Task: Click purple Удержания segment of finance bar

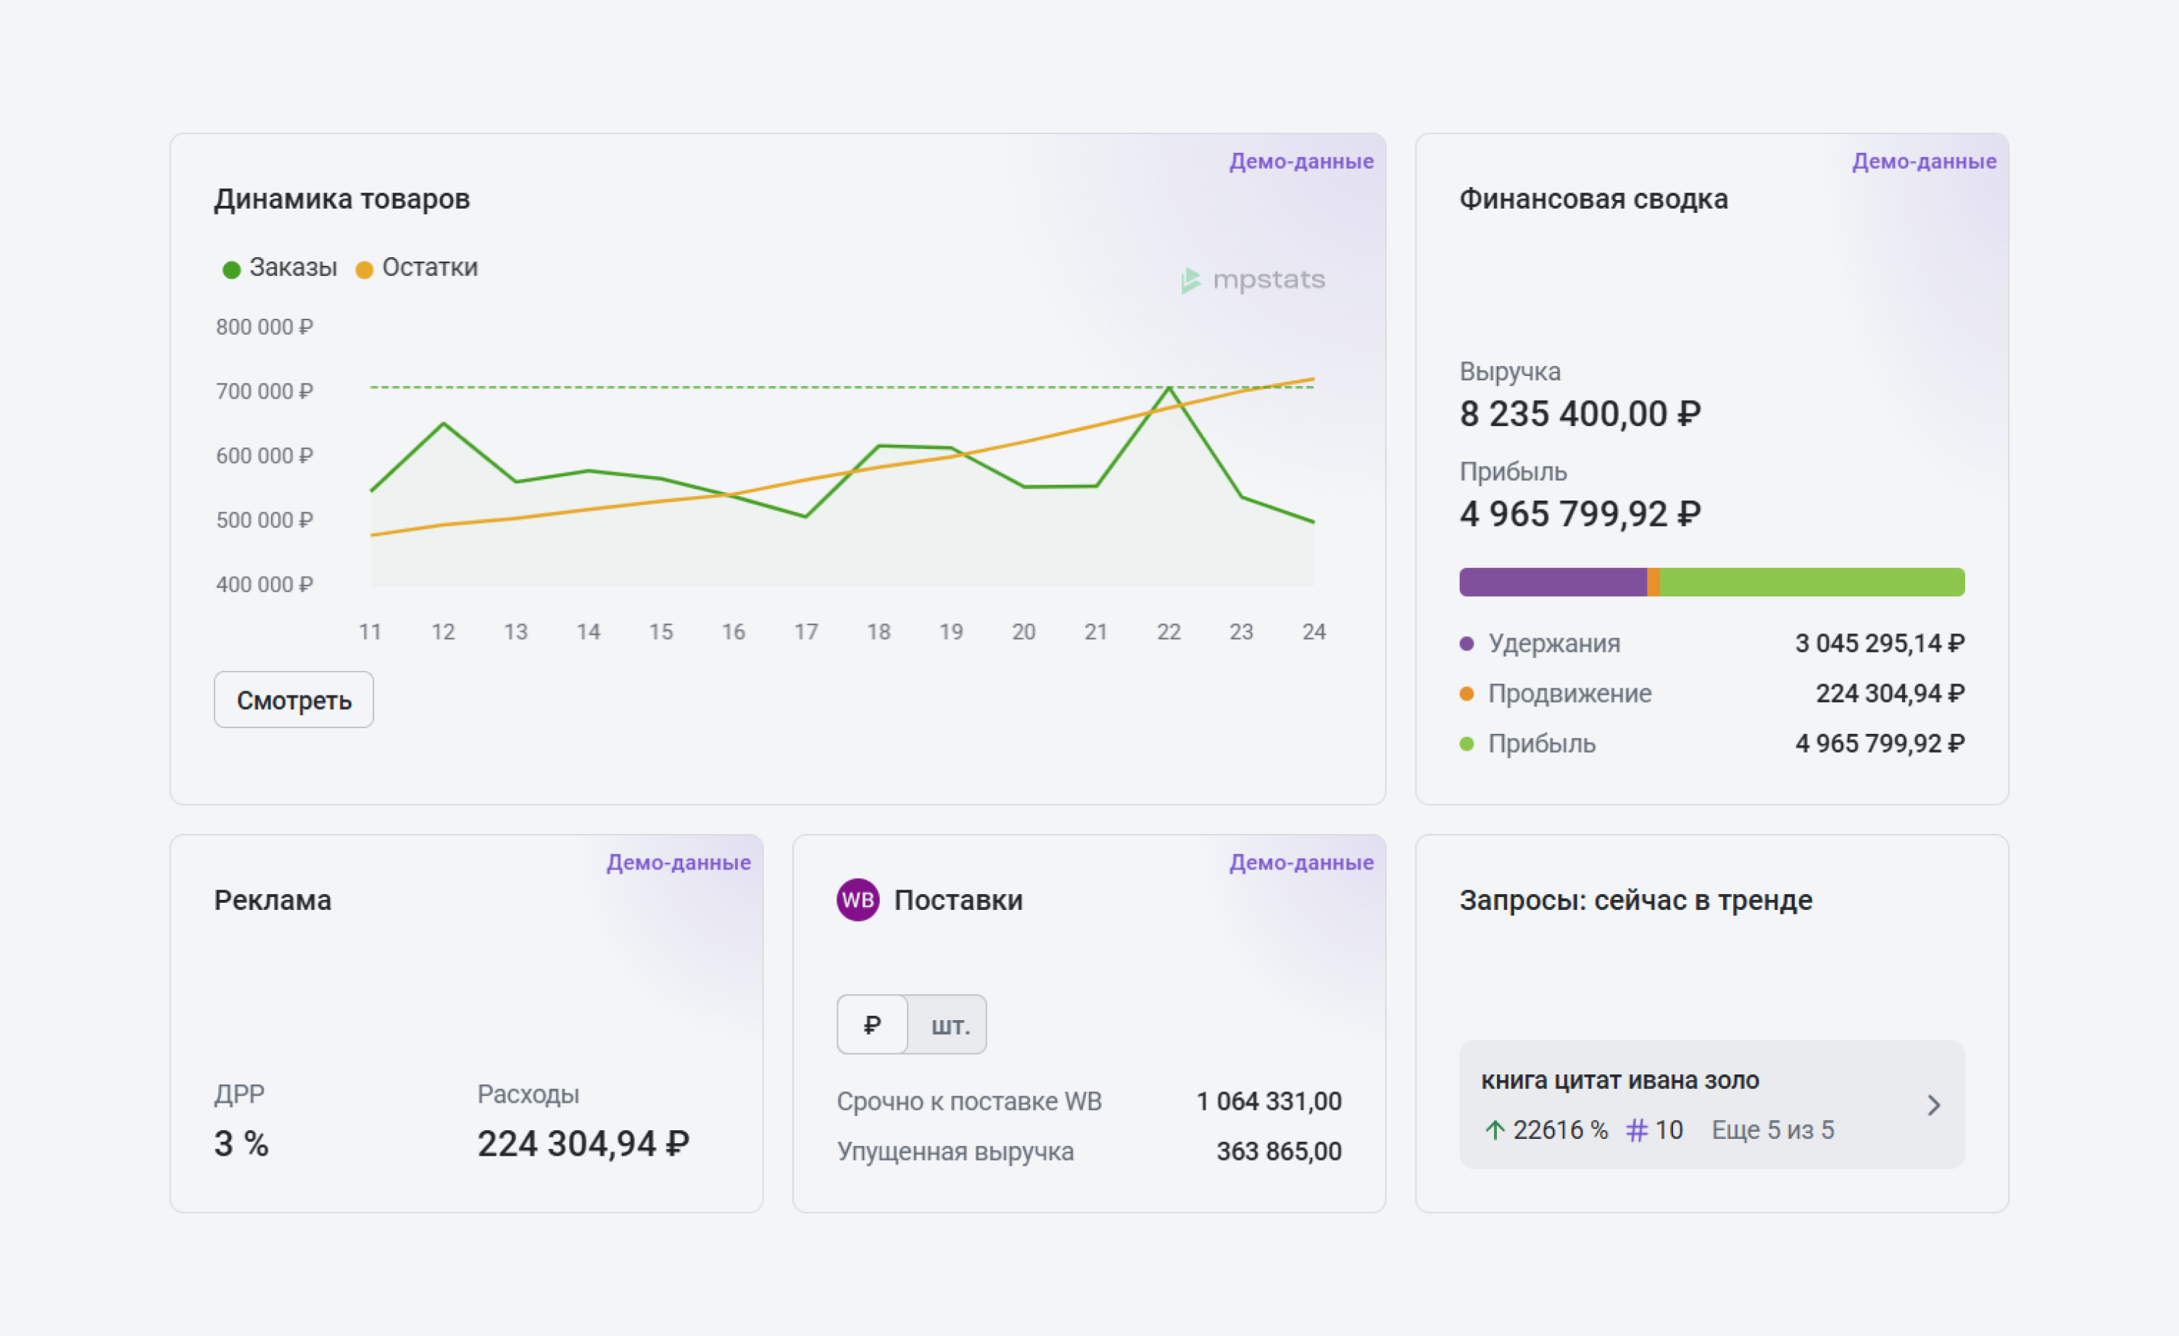Action: 1552,583
